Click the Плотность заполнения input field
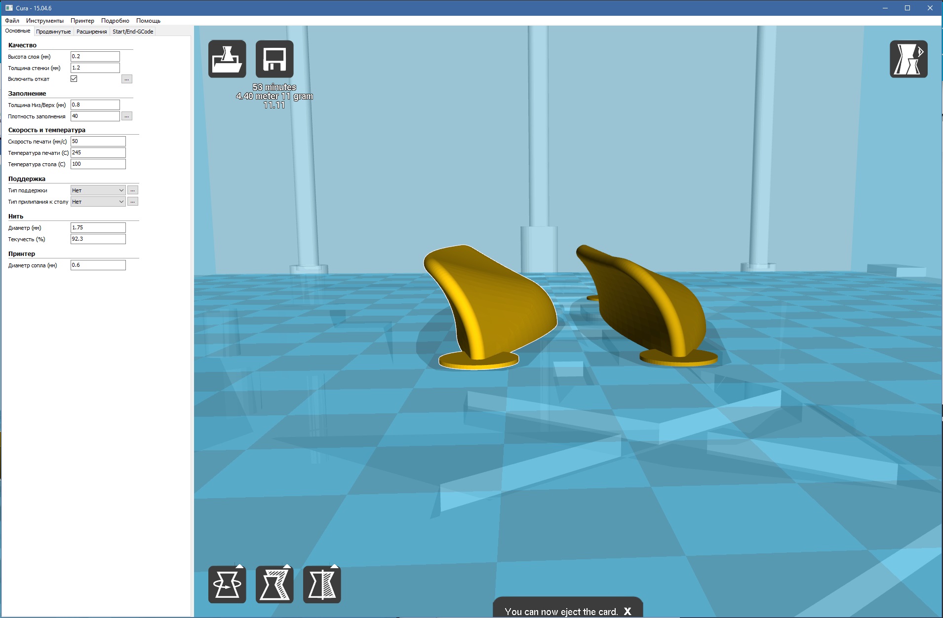Viewport: 943px width, 618px height. [x=95, y=116]
